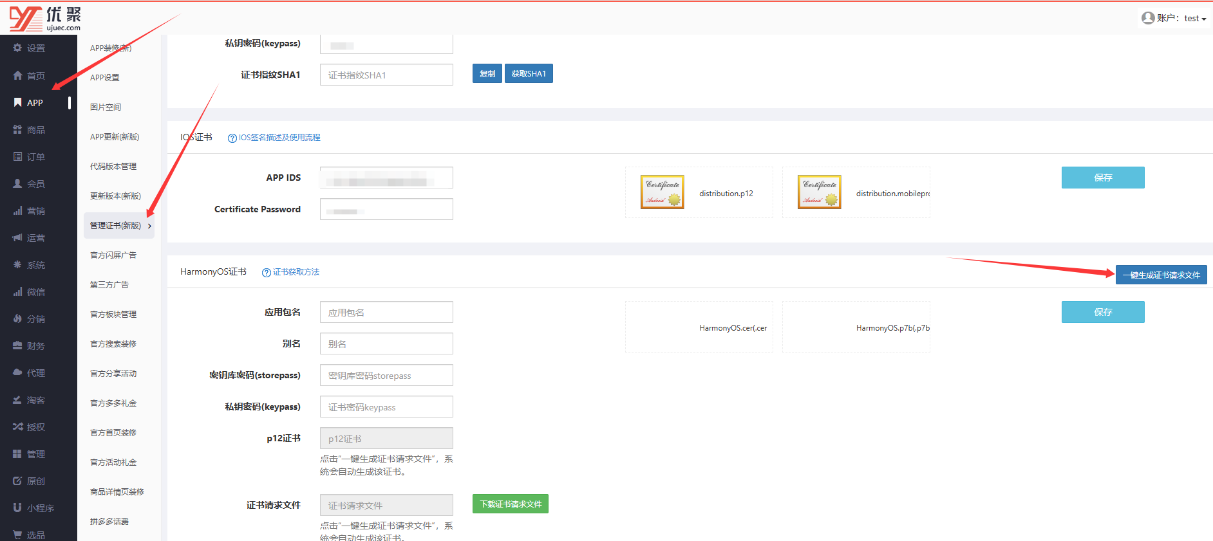The image size is (1213, 541).
Task: Open APP设置 submenu item
Action: coord(105,78)
